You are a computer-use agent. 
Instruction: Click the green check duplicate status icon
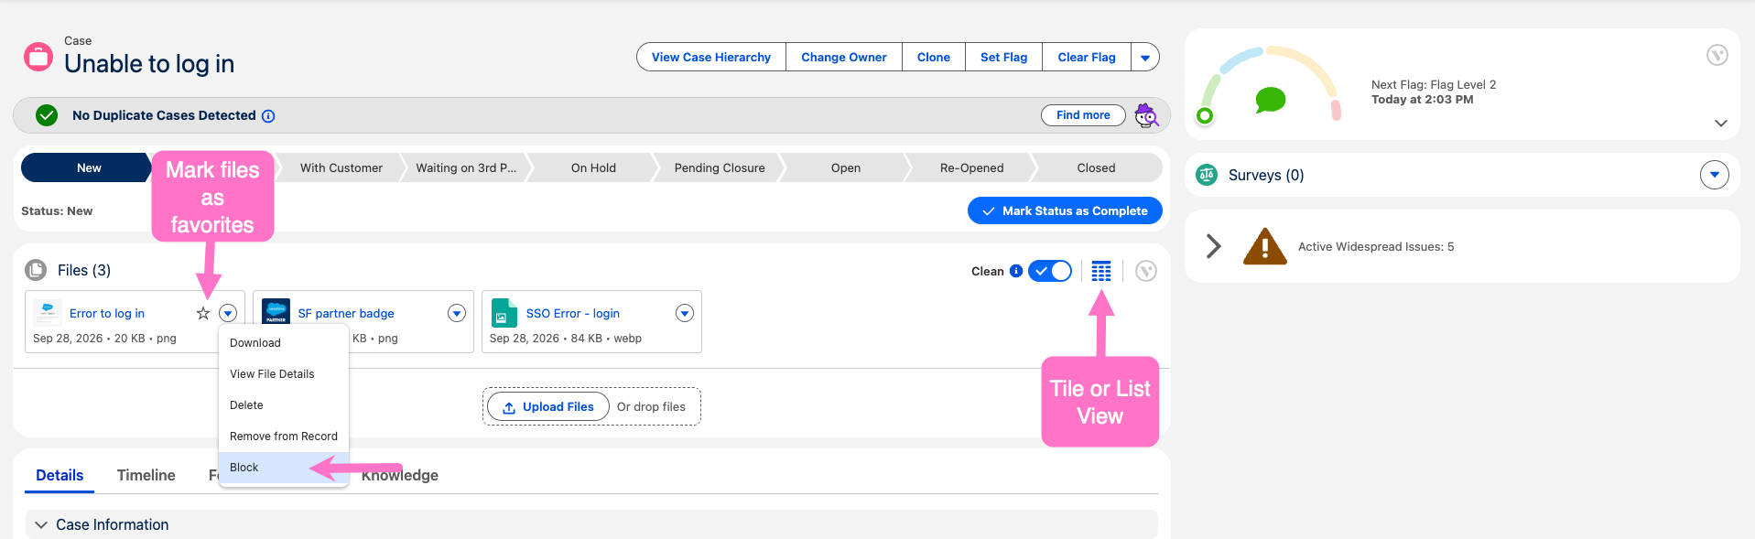[x=47, y=115]
